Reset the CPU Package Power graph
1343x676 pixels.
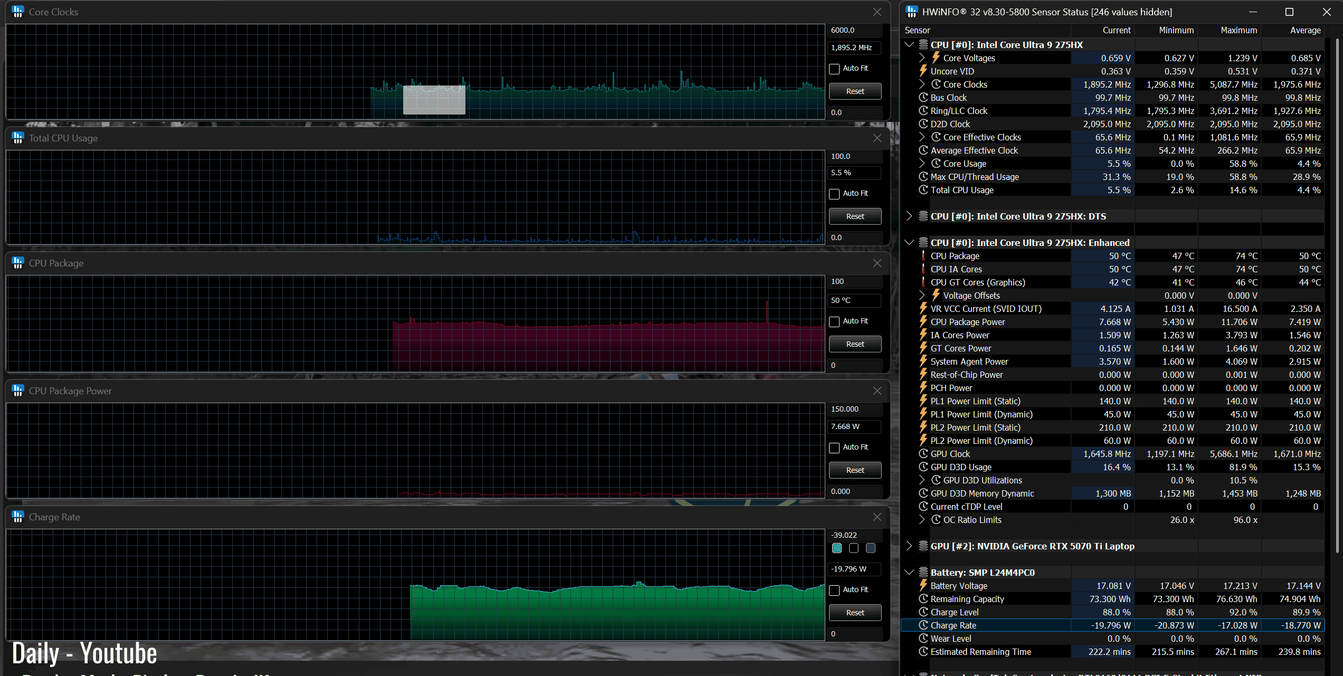pos(855,470)
